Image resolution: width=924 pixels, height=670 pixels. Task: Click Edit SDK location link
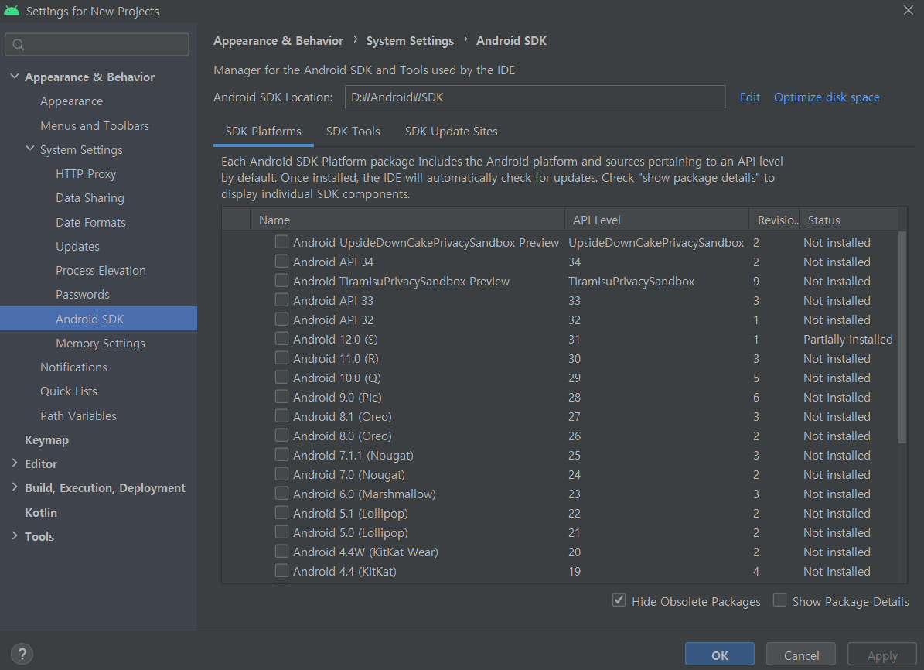(x=749, y=97)
